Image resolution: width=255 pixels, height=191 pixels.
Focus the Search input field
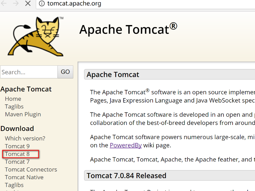click(29, 72)
